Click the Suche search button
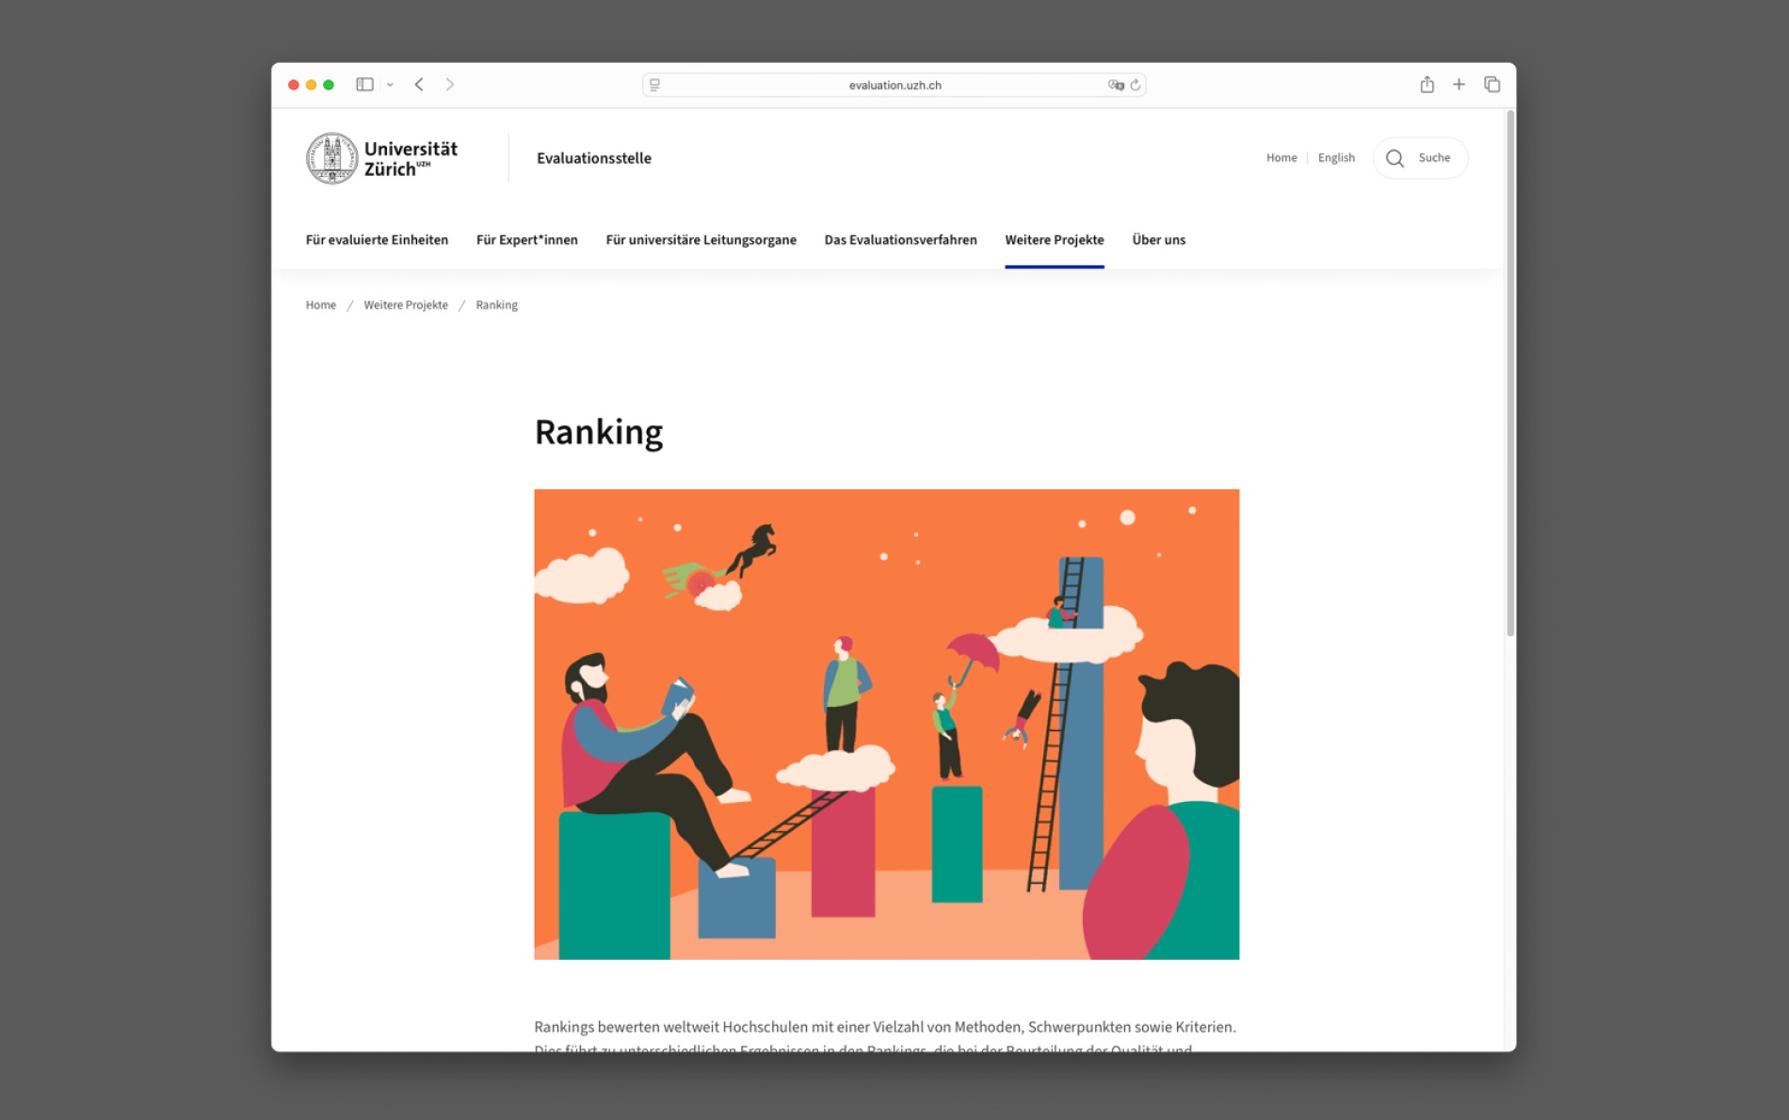The width and height of the screenshot is (1789, 1120). 1420,158
